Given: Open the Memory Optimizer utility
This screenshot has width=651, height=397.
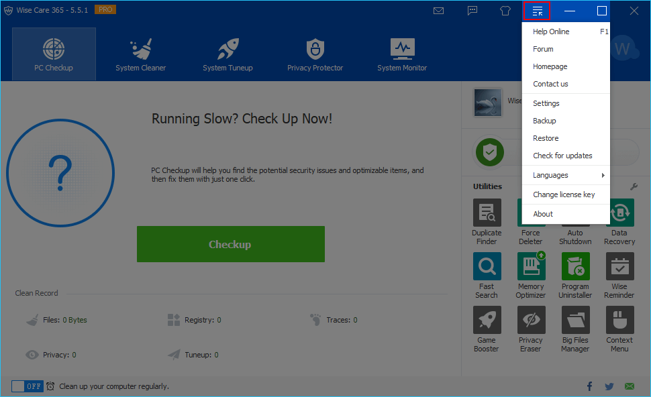Looking at the screenshot, I should [x=531, y=276].
